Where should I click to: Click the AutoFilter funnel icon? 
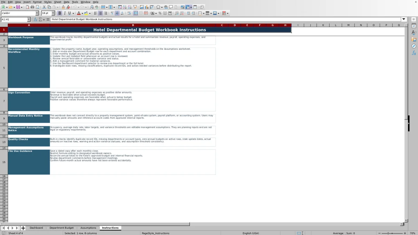click(135, 7)
